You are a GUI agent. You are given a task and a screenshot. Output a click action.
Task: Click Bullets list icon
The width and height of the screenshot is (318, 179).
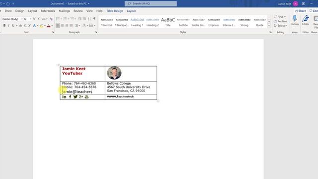coord(58,19)
